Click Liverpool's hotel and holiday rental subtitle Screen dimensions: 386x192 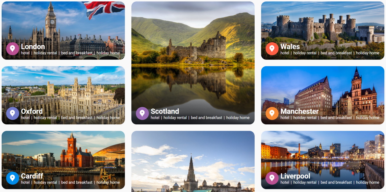pos(330,182)
